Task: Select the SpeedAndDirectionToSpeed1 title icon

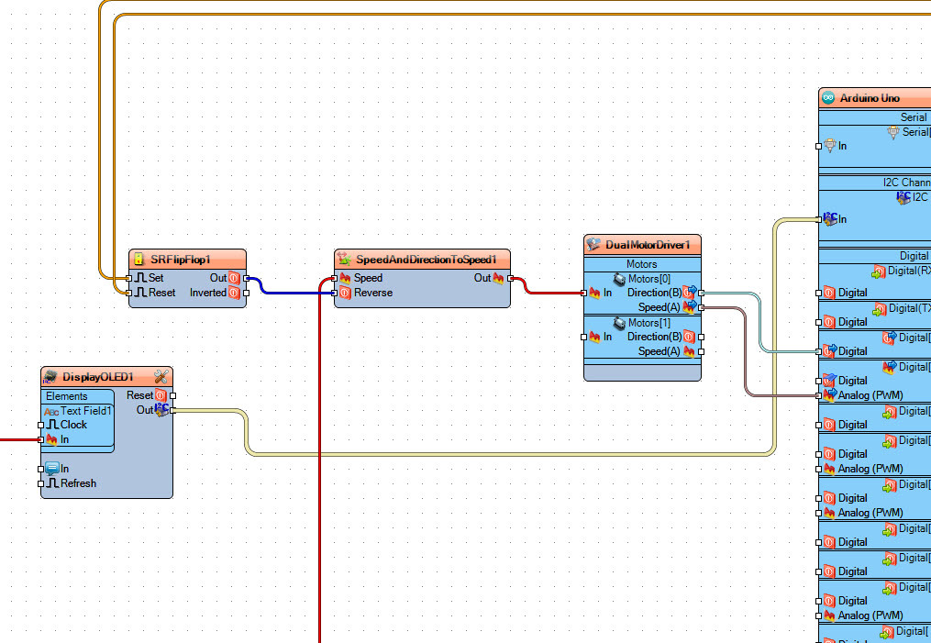Action: coord(344,259)
